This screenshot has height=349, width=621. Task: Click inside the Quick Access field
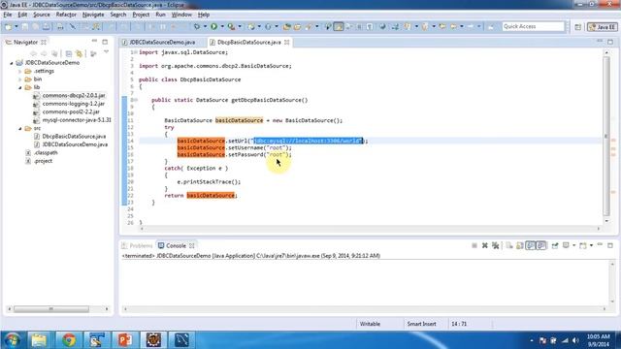533,26
